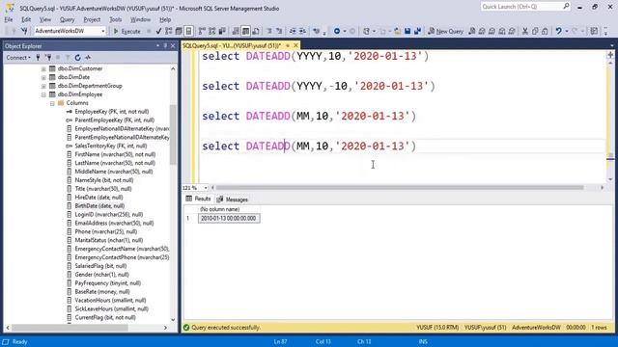Open the Navigate Backward dropdown arrow
This screenshot has width=618, height=347.
pyautogui.click(x=345, y=31)
